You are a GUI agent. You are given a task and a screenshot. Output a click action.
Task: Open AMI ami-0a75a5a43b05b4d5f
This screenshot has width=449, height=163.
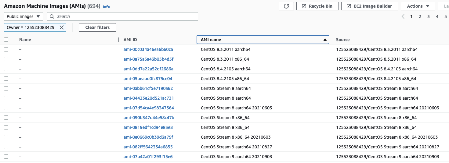tap(148, 59)
